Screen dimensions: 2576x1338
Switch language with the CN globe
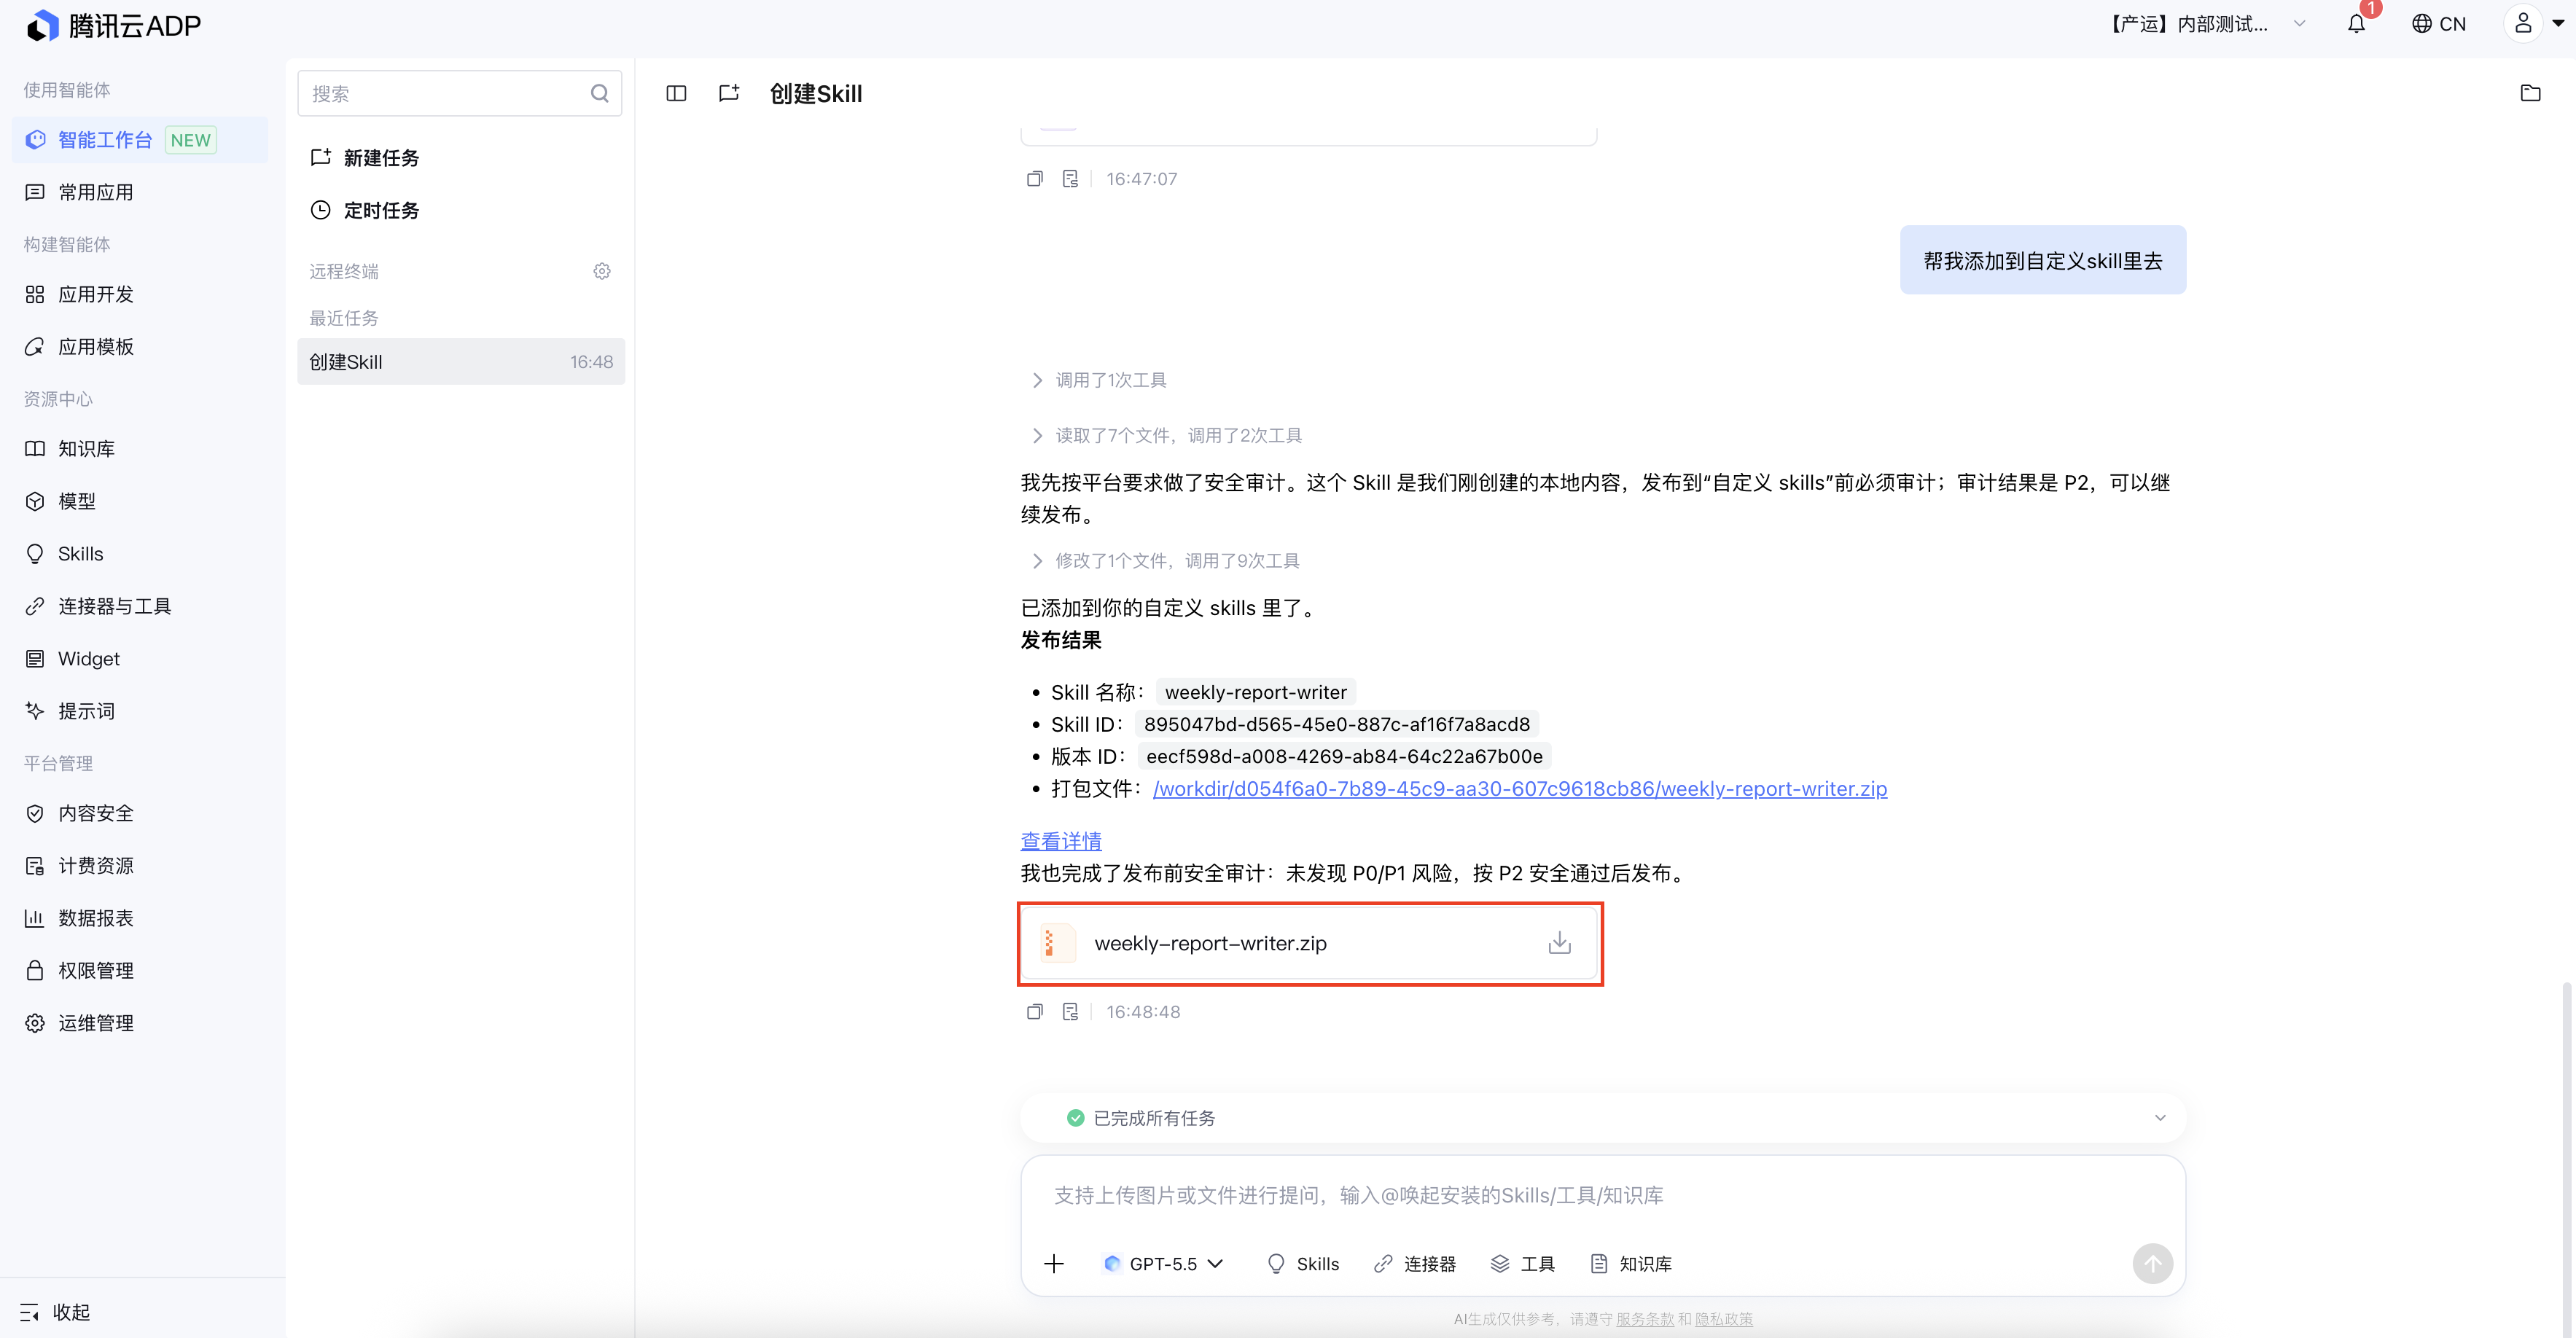click(2438, 24)
